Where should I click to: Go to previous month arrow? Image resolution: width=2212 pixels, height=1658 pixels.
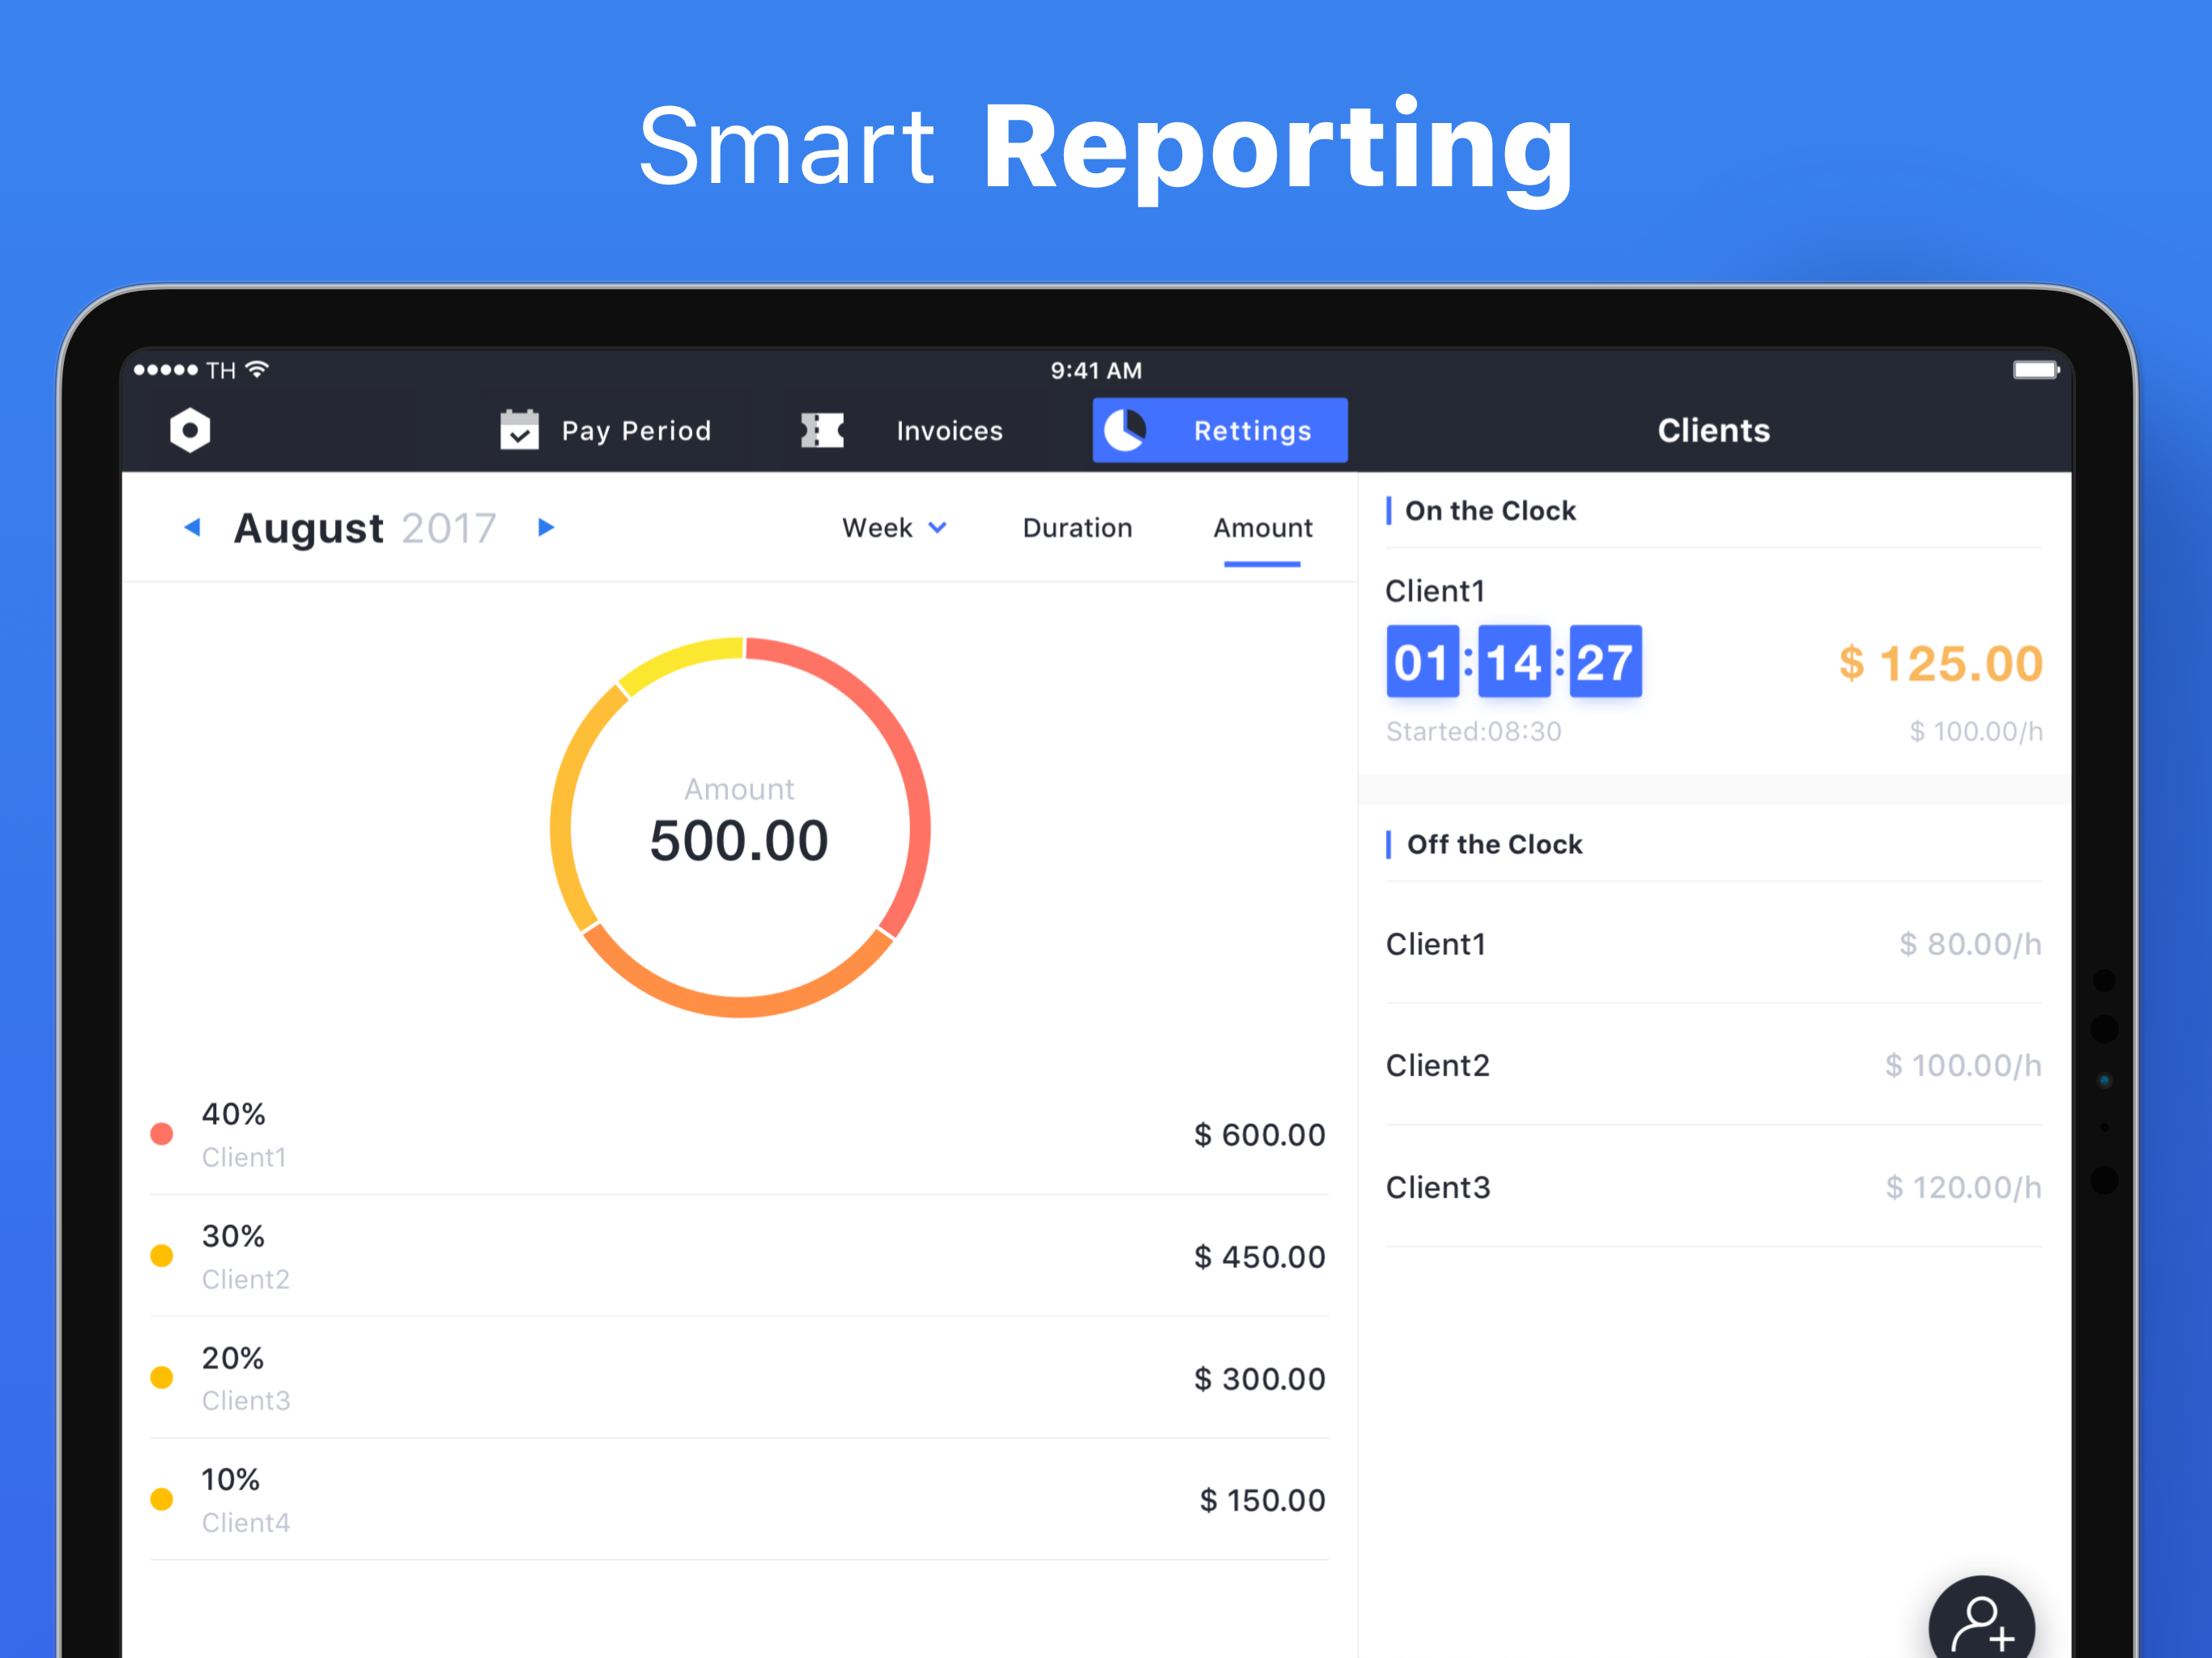coord(193,527)
